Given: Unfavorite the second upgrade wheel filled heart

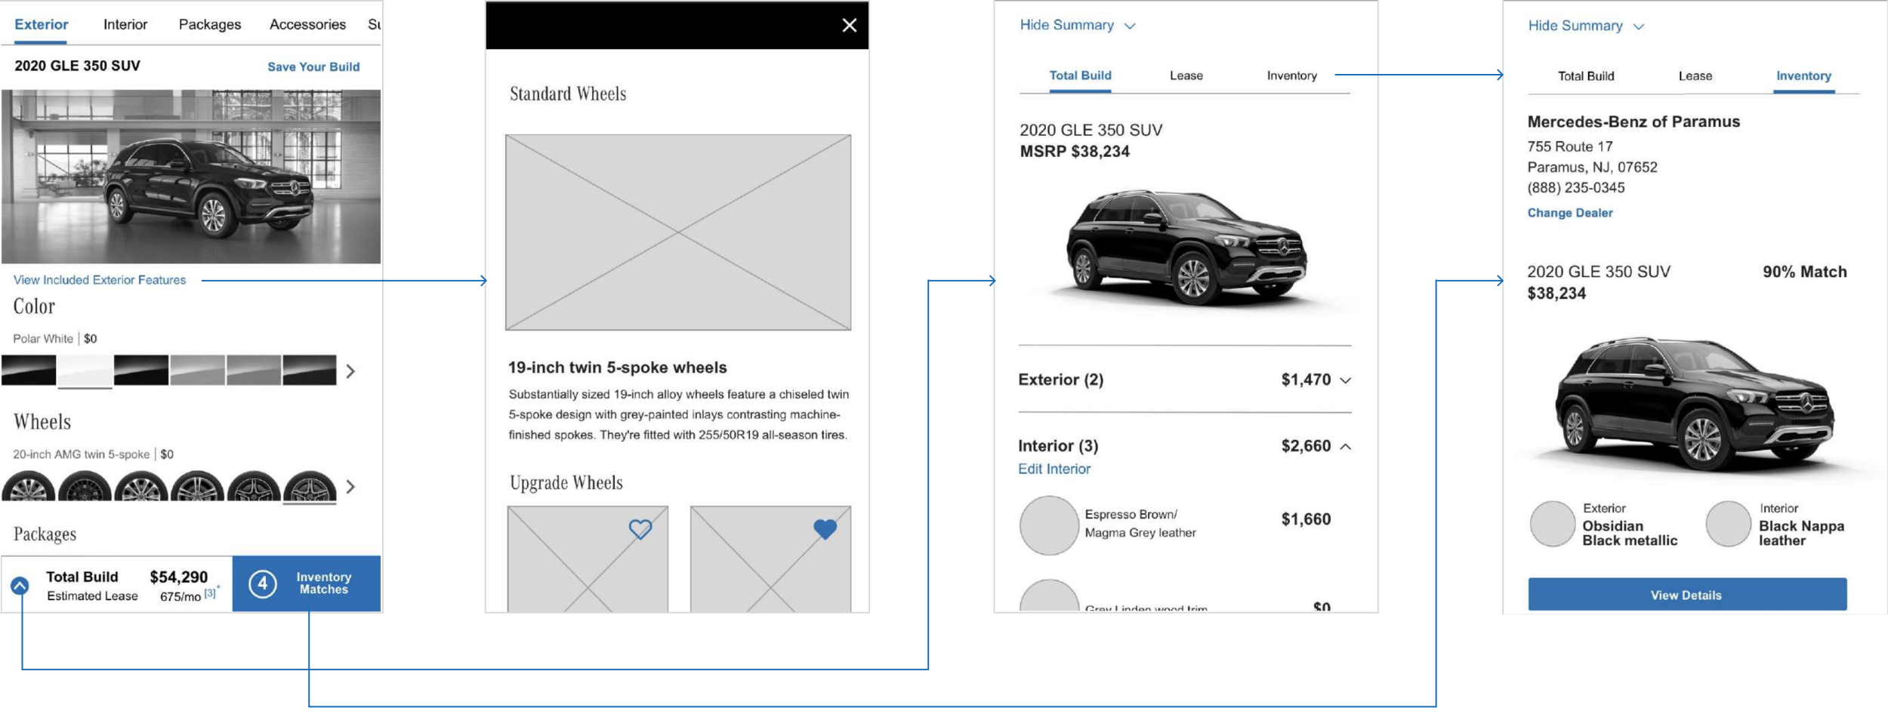Looking at the screenshot, I should pyautogui.click(x=825, y=529).
